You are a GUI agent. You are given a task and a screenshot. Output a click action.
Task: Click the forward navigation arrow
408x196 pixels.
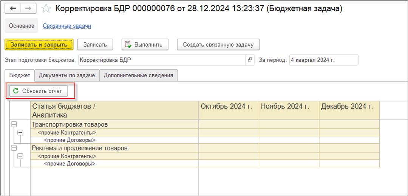click(x=28, y=8)
